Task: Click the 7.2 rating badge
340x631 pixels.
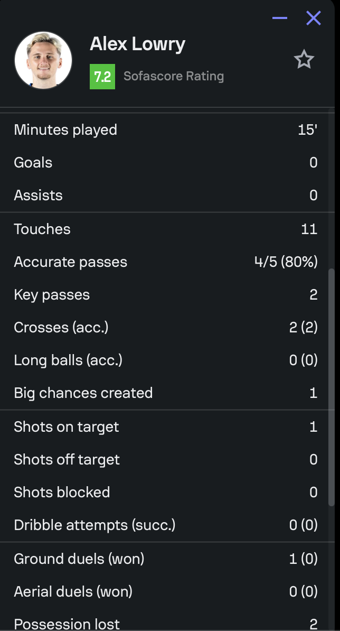Action: click(x=102, y=77)
